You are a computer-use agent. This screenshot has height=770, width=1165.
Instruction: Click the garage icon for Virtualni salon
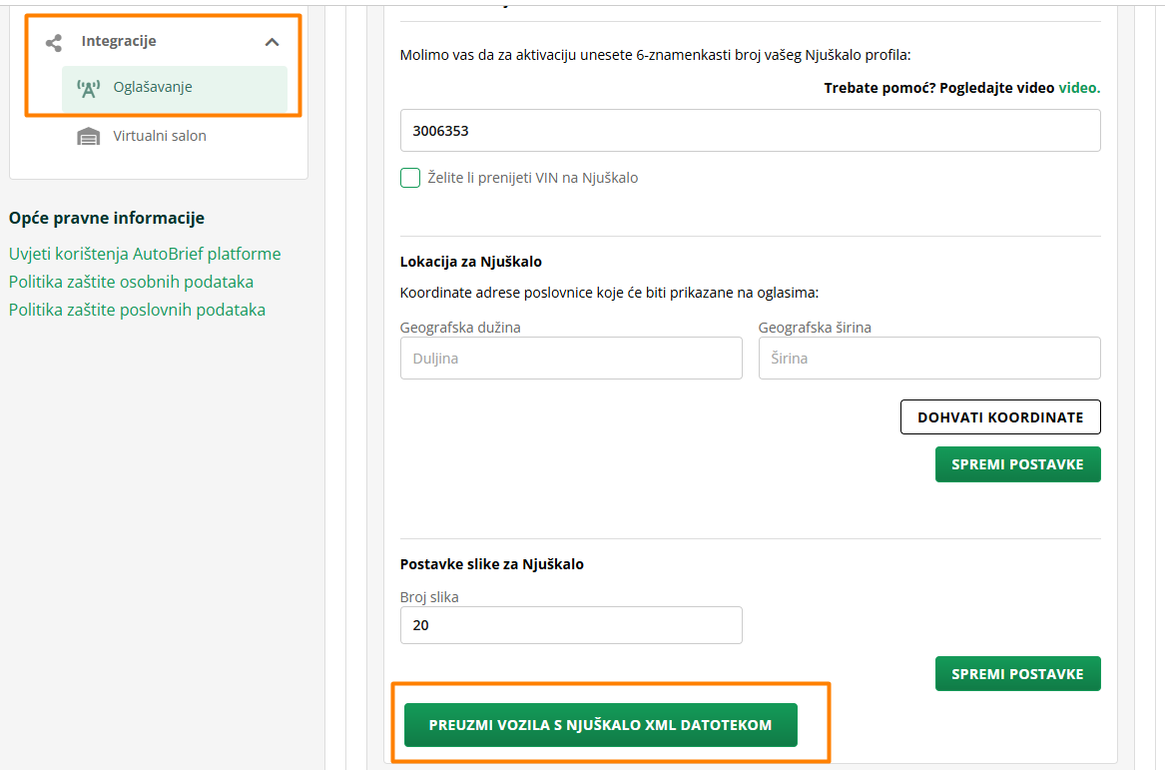[x=89, y=137]
